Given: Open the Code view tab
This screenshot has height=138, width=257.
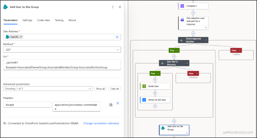Looking at the screenshot, I should pos(44,20).
